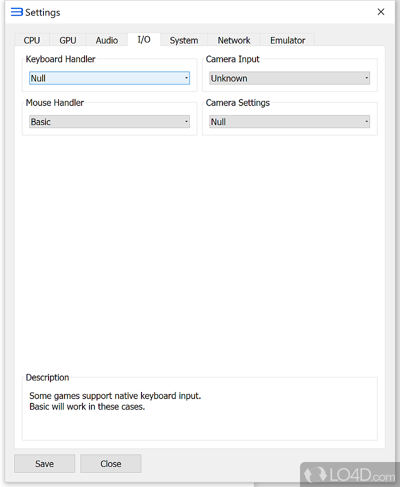400x487 pixels.
Task: Switch to the GPU tab
Action: (x=67, y=40)
